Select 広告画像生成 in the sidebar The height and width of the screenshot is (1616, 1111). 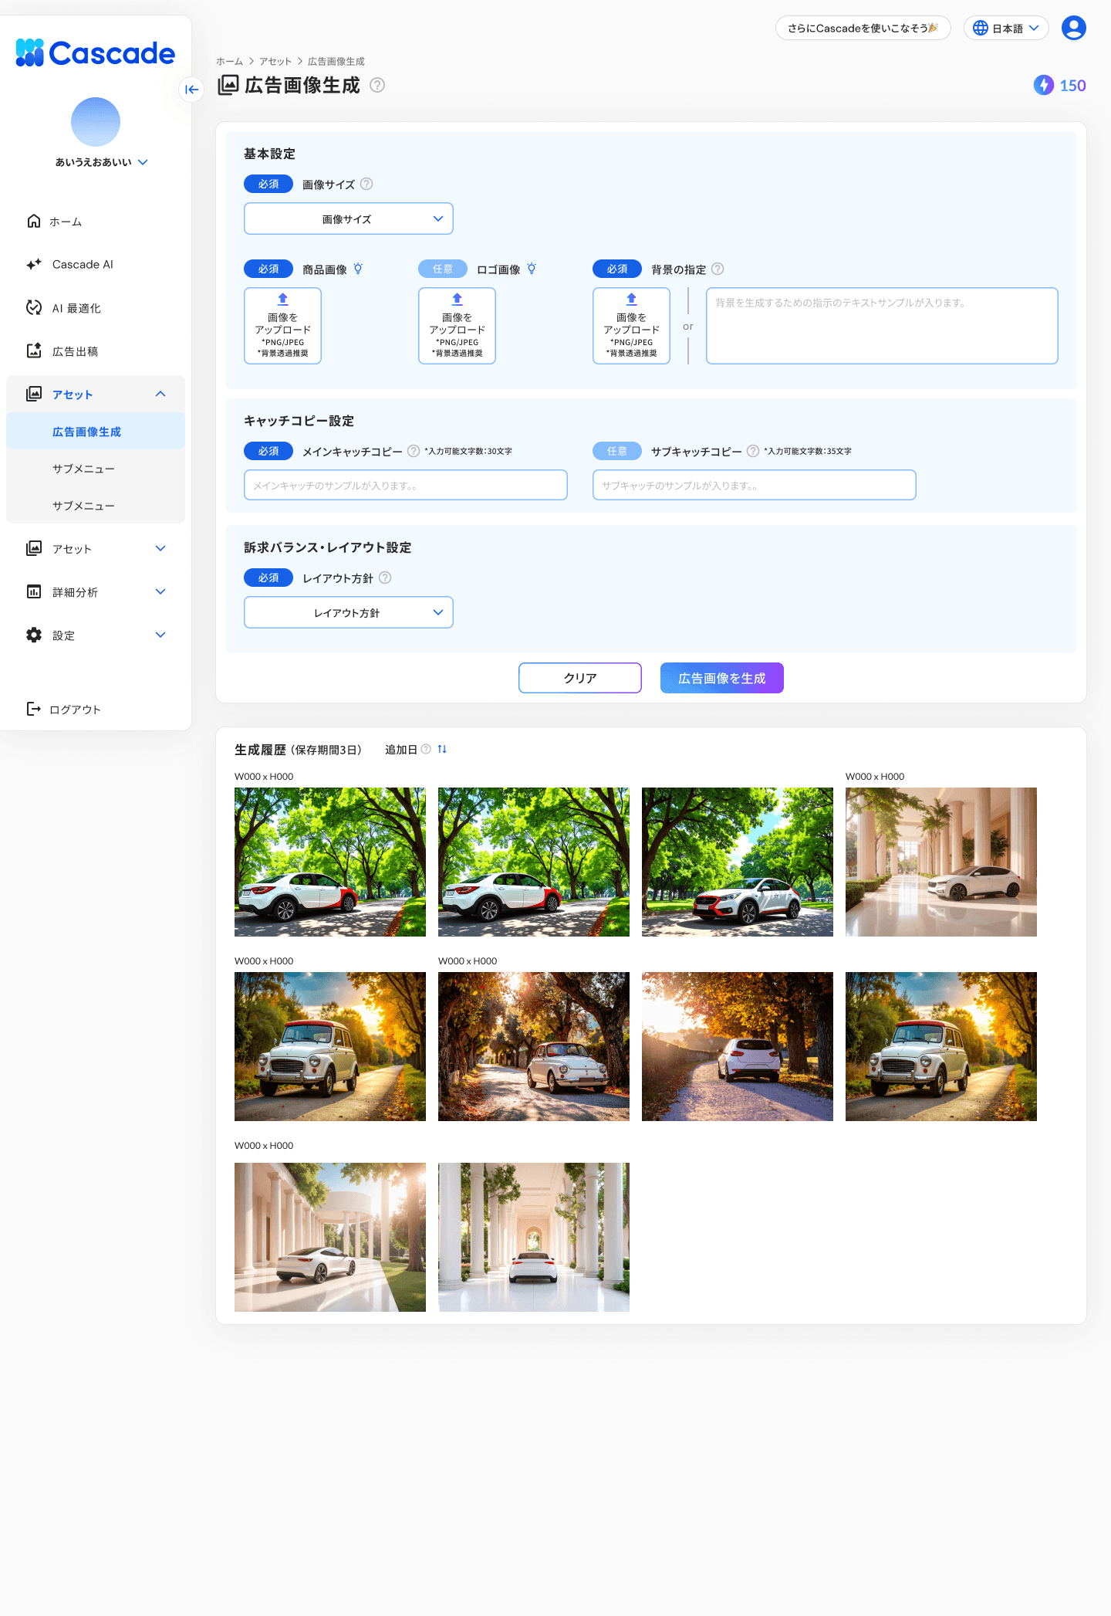[96, 431]
